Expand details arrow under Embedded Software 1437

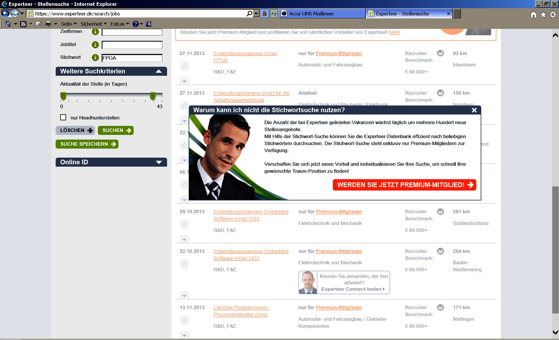tap(184, 296)
